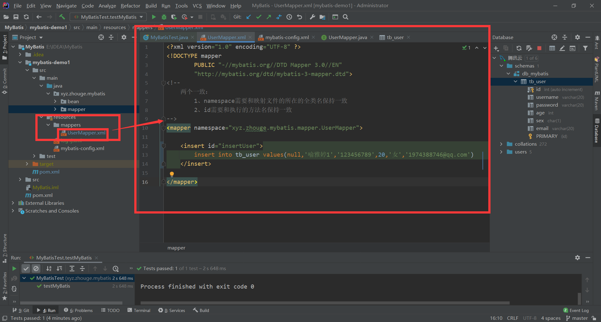This screenshot has height=322, width=601.
Task: Update project via Git blue arrow
Action: click(x=249, y=17)
